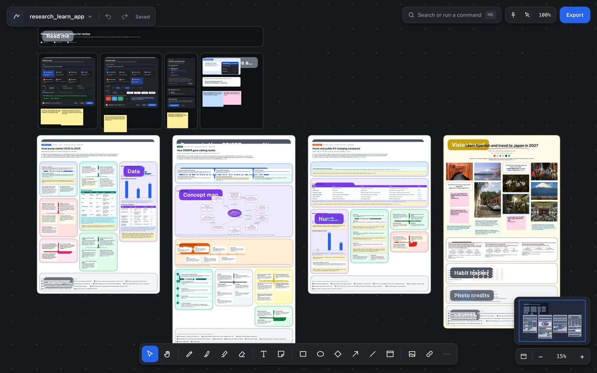597x373 pixels.
Task: Choose the pencil drawing tool
Action: point(189,354)
